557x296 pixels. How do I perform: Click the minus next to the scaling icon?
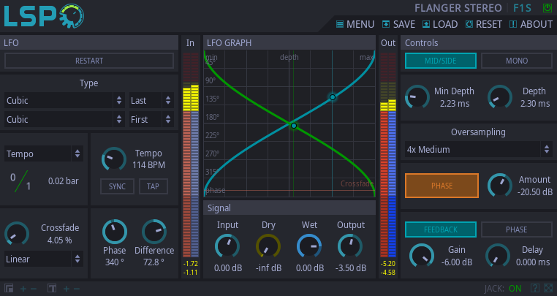pos(34,289)
